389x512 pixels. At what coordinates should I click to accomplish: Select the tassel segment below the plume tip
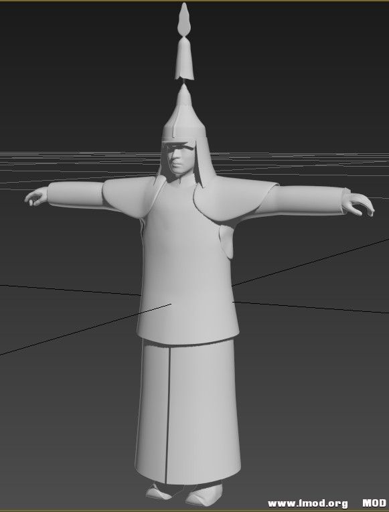tap(185, 59)
